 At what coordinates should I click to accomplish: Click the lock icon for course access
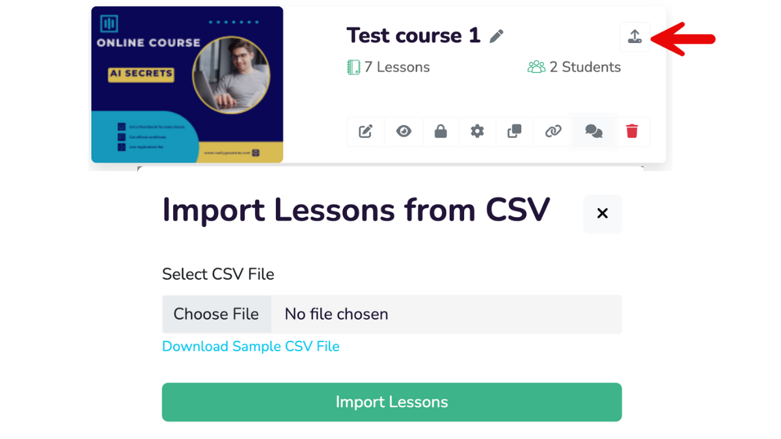[441, 131]
